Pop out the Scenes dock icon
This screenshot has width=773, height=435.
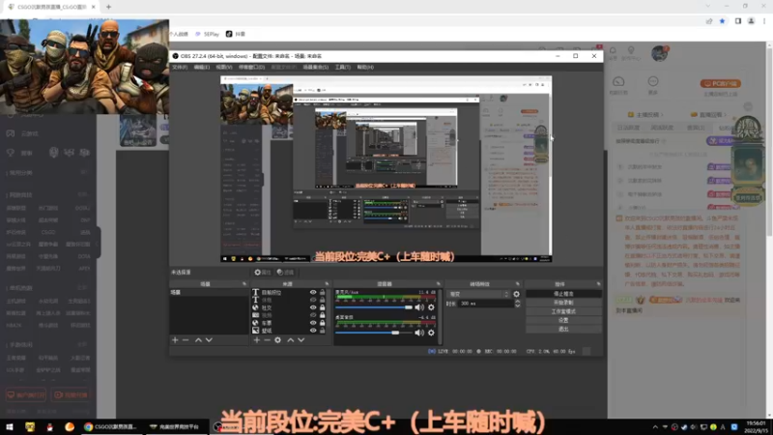point(244,284)
